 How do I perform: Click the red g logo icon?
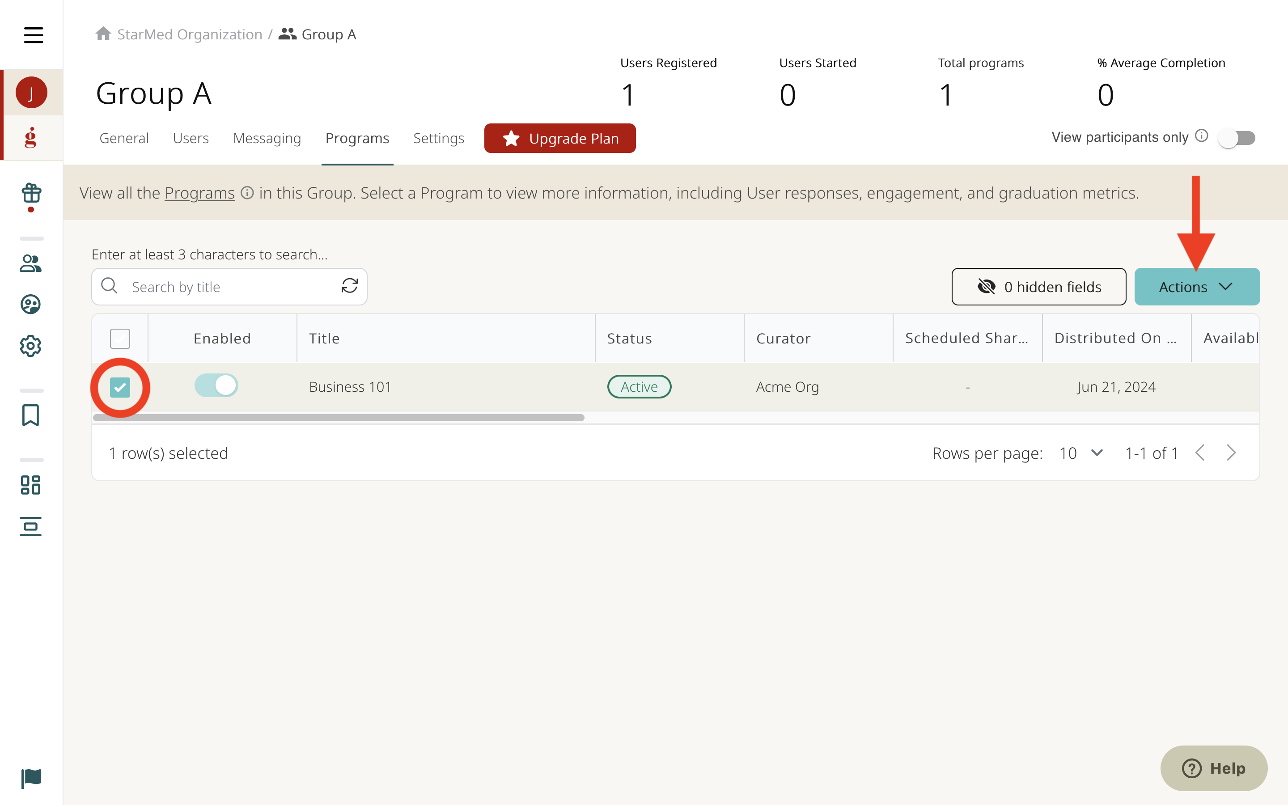31,138
